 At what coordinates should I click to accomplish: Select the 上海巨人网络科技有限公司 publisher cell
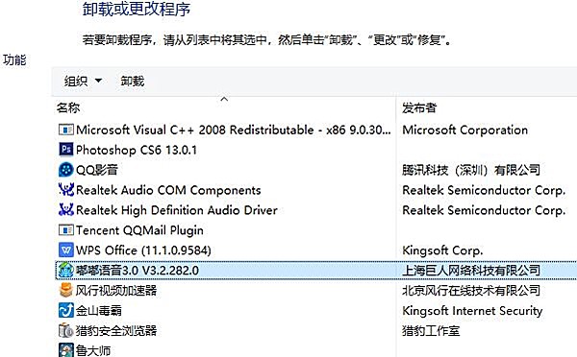471,271
